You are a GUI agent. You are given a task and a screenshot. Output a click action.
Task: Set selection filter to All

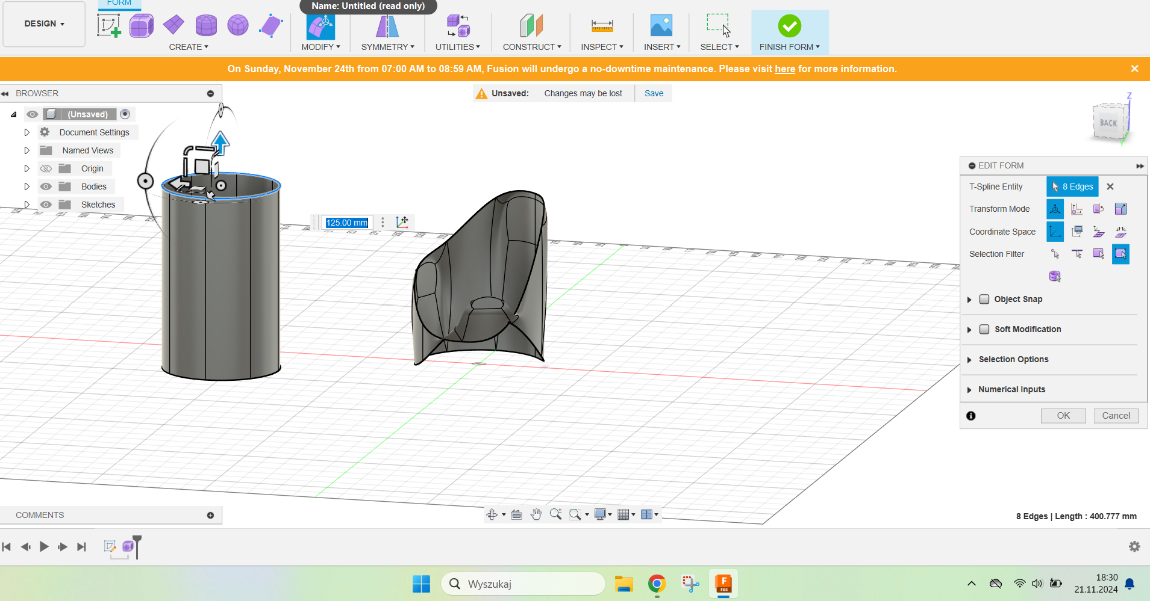[x=1120, y=254]
